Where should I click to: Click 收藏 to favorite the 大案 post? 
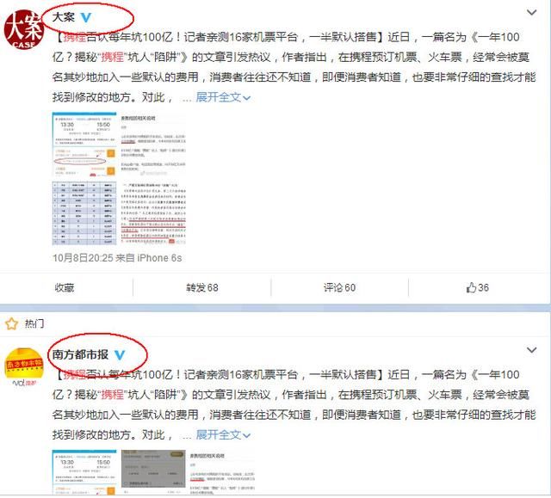(x=65, y=288)
